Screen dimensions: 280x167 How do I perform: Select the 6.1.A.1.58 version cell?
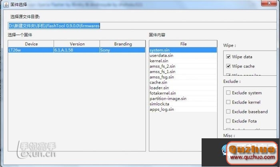click(77, 50)
